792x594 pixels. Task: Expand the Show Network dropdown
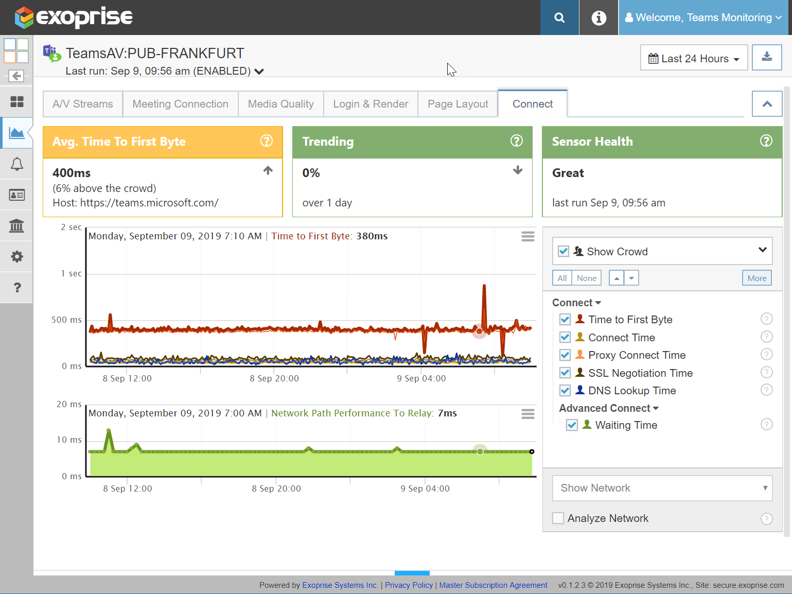coord(662,487)
